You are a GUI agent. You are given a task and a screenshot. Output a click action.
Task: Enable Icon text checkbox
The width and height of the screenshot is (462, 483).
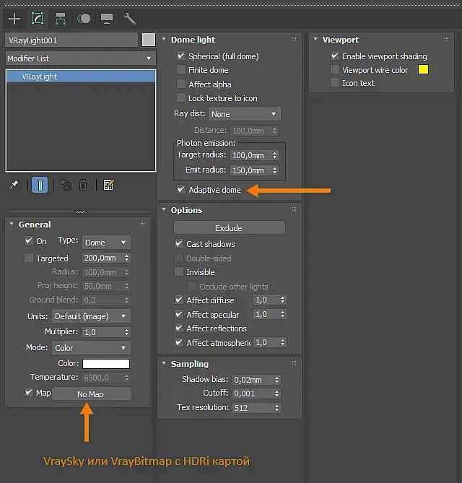click(335, 82)
